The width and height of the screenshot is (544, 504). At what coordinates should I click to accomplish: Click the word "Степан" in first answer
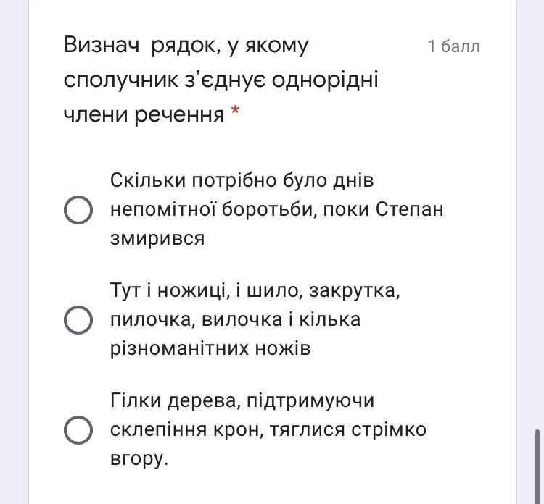pyautogui.click(x=410, y=209)
